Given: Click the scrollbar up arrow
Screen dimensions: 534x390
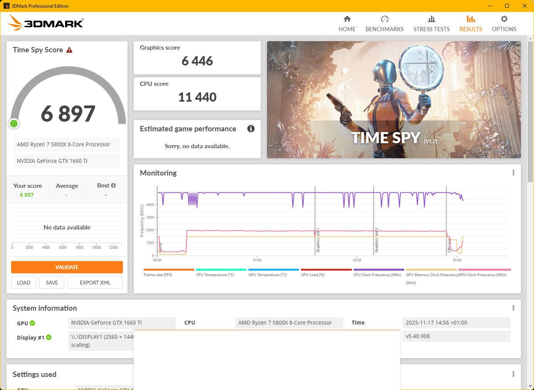Looking at the screenshot, I should click(x=531, y=38).
